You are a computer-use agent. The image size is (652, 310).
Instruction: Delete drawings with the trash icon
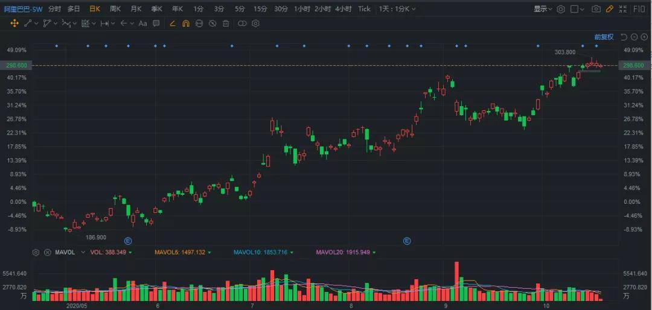pyautogui.click(x=226, y=24)
